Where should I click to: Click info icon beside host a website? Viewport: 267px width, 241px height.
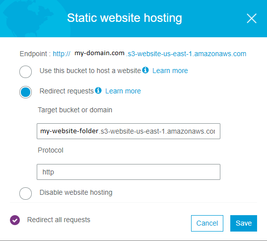click(x=145, y=70)
